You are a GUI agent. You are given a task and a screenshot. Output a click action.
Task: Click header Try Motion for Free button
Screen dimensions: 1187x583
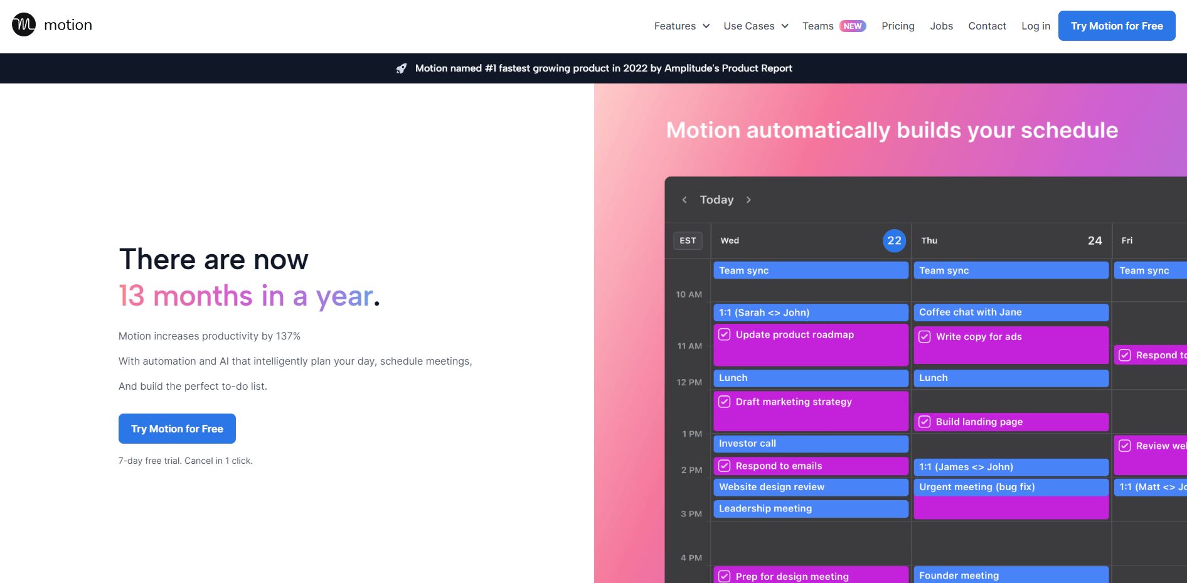coord(1117,26)
